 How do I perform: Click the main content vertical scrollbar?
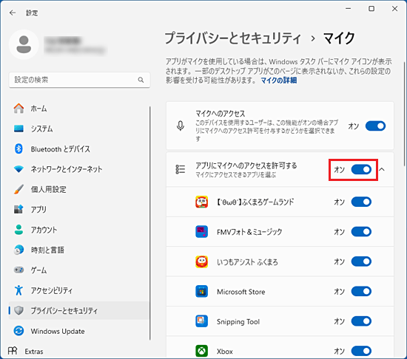404,114
